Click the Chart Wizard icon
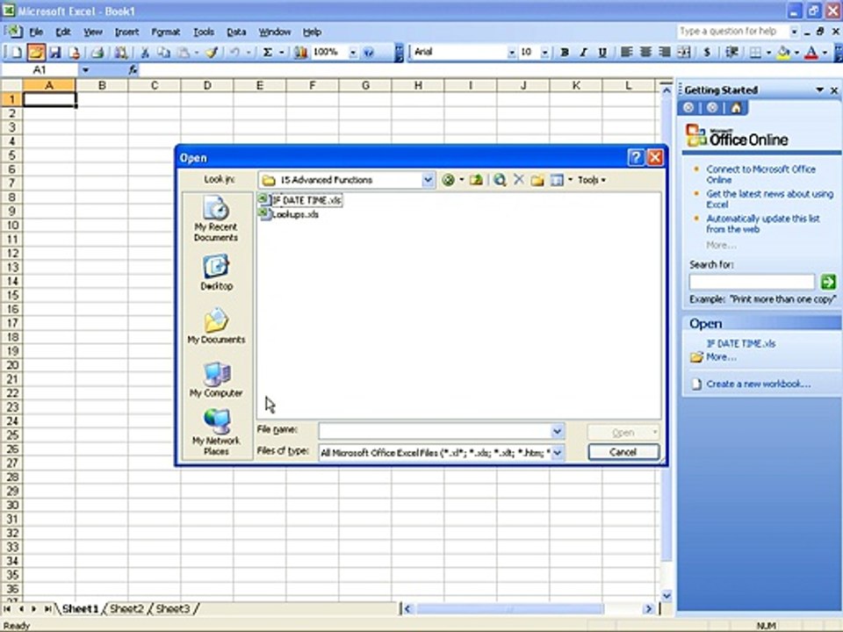 pos(300,52)
